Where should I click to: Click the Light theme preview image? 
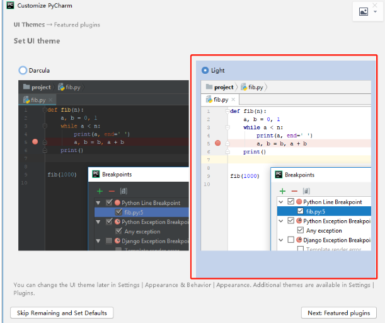click(x=286, y=165)
